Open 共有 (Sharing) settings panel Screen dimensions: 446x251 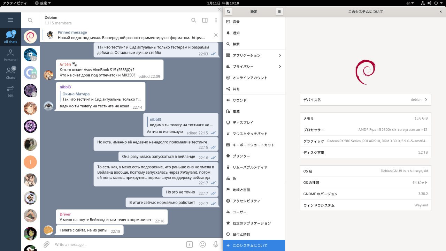click(x=254, y=89)
